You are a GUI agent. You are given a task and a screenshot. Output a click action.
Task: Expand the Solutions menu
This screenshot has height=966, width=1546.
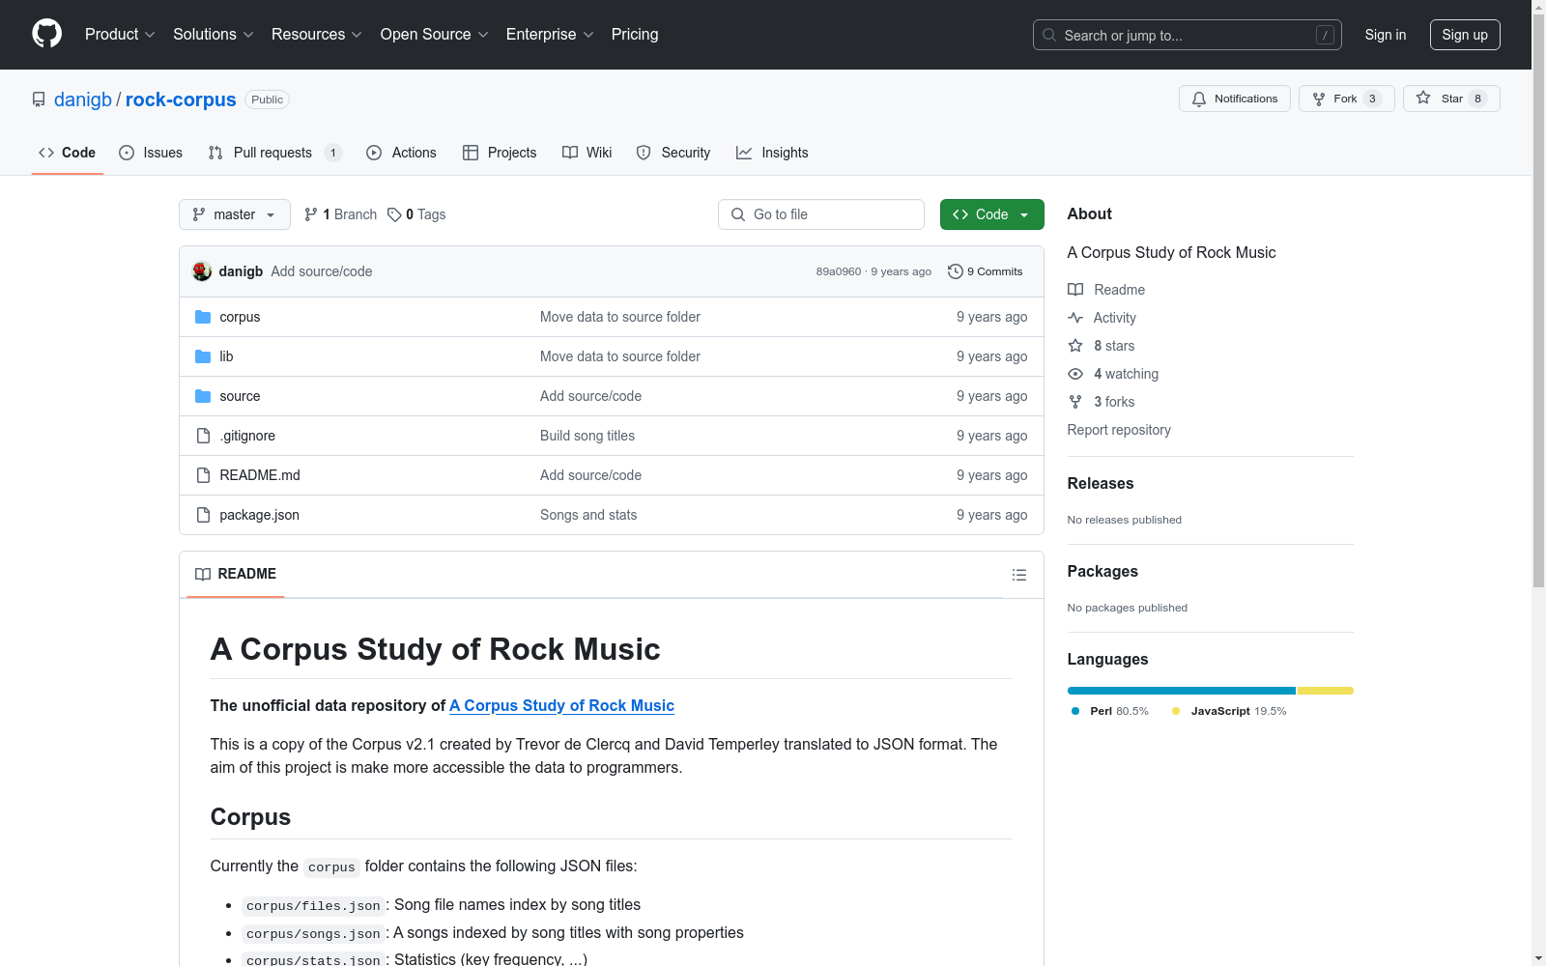pyautogui.click(x=214, y=35)
